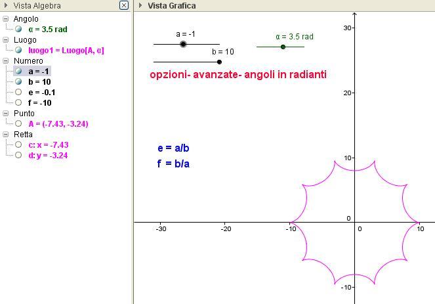Click the y-axis label 30
Screen dimensions: 435x304
(347, 28)
